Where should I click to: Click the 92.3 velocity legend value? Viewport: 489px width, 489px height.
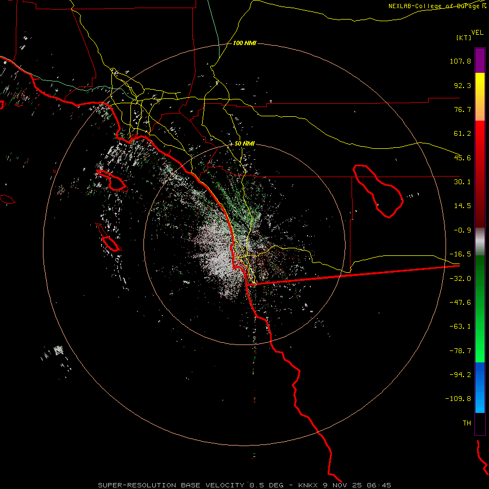[462, 85]
